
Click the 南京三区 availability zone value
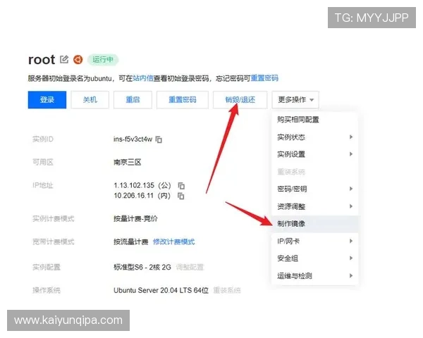coord(128,162)
